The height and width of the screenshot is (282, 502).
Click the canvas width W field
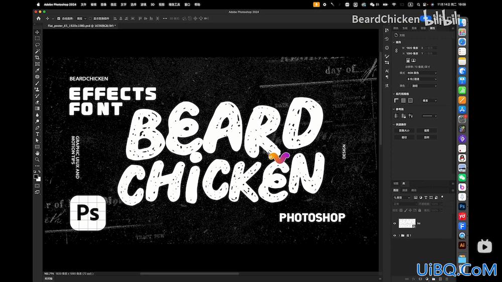pos(412,48)
